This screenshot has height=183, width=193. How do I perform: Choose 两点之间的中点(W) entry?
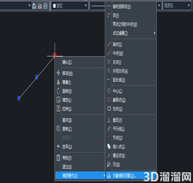coord(131,24)
